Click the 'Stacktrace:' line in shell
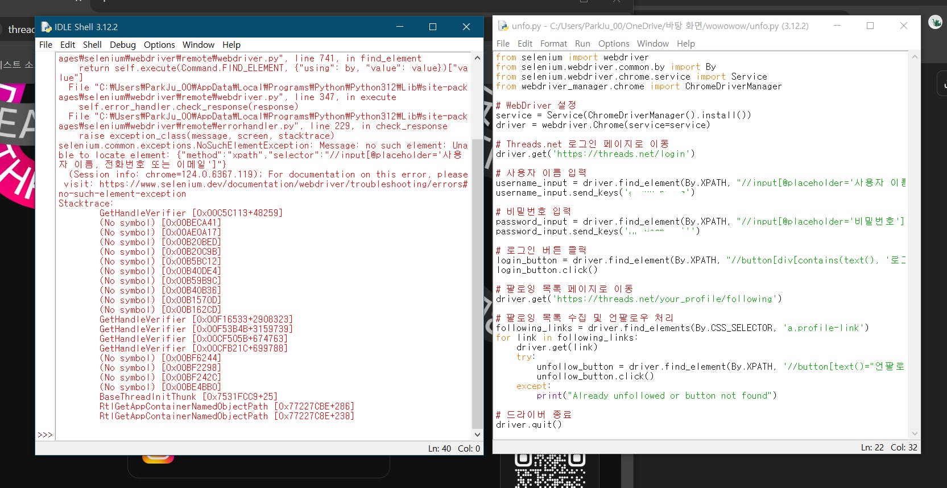The image size is (947, 488). [x=86, y=204]
